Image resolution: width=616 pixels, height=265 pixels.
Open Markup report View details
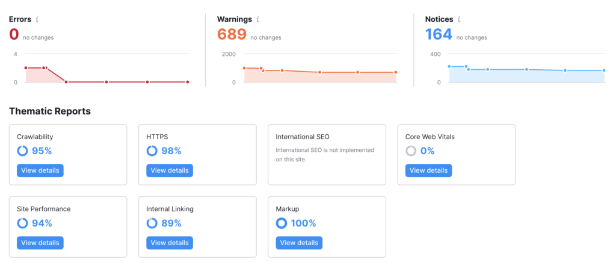pos(299,243)
